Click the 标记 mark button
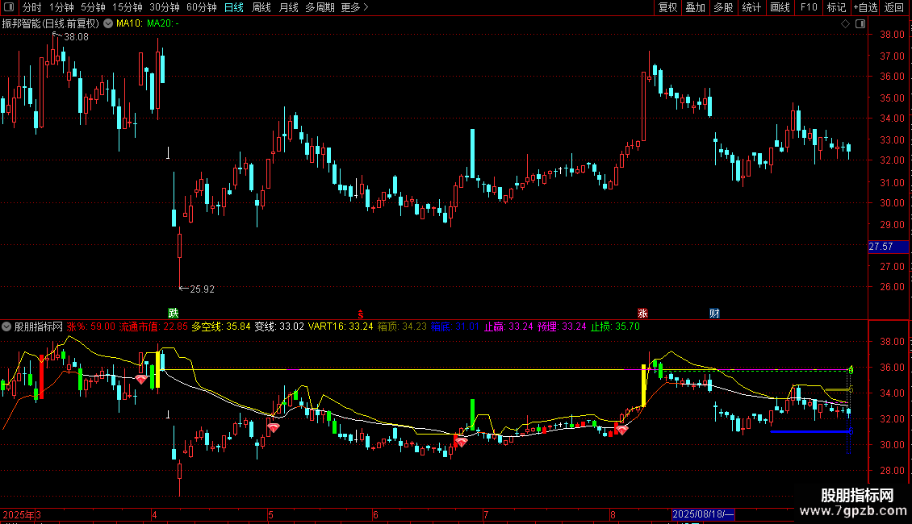This screenshot has height=524, width=912. (836, 7)
